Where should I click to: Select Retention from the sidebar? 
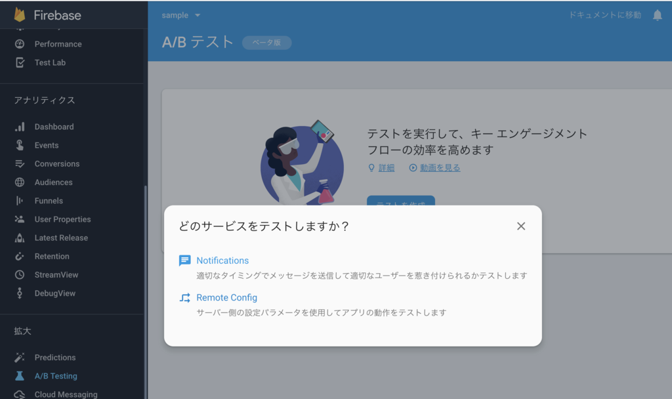pyautogui.click(x=52, y=257)
